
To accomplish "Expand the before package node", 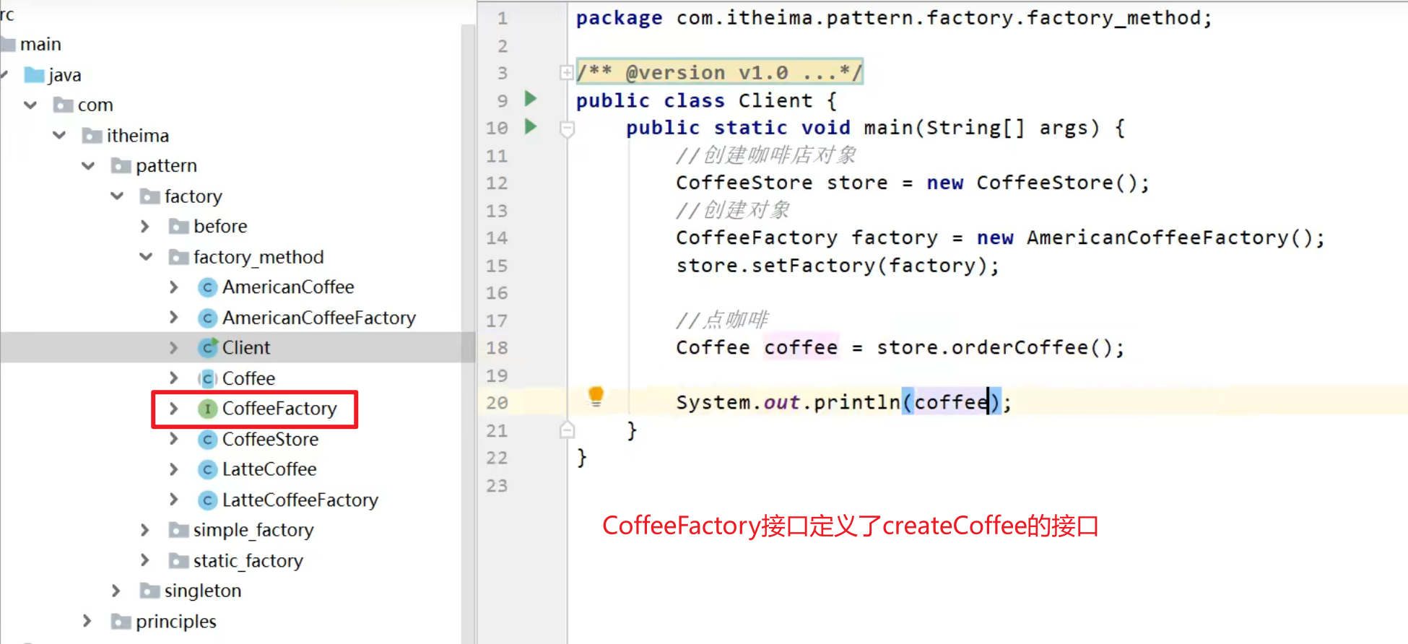I will point(145,227).
